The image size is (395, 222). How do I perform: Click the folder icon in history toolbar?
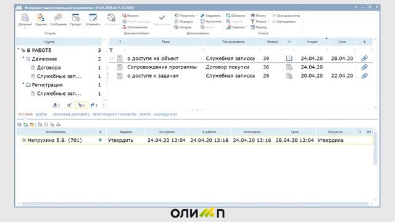(x=31, y=125)
